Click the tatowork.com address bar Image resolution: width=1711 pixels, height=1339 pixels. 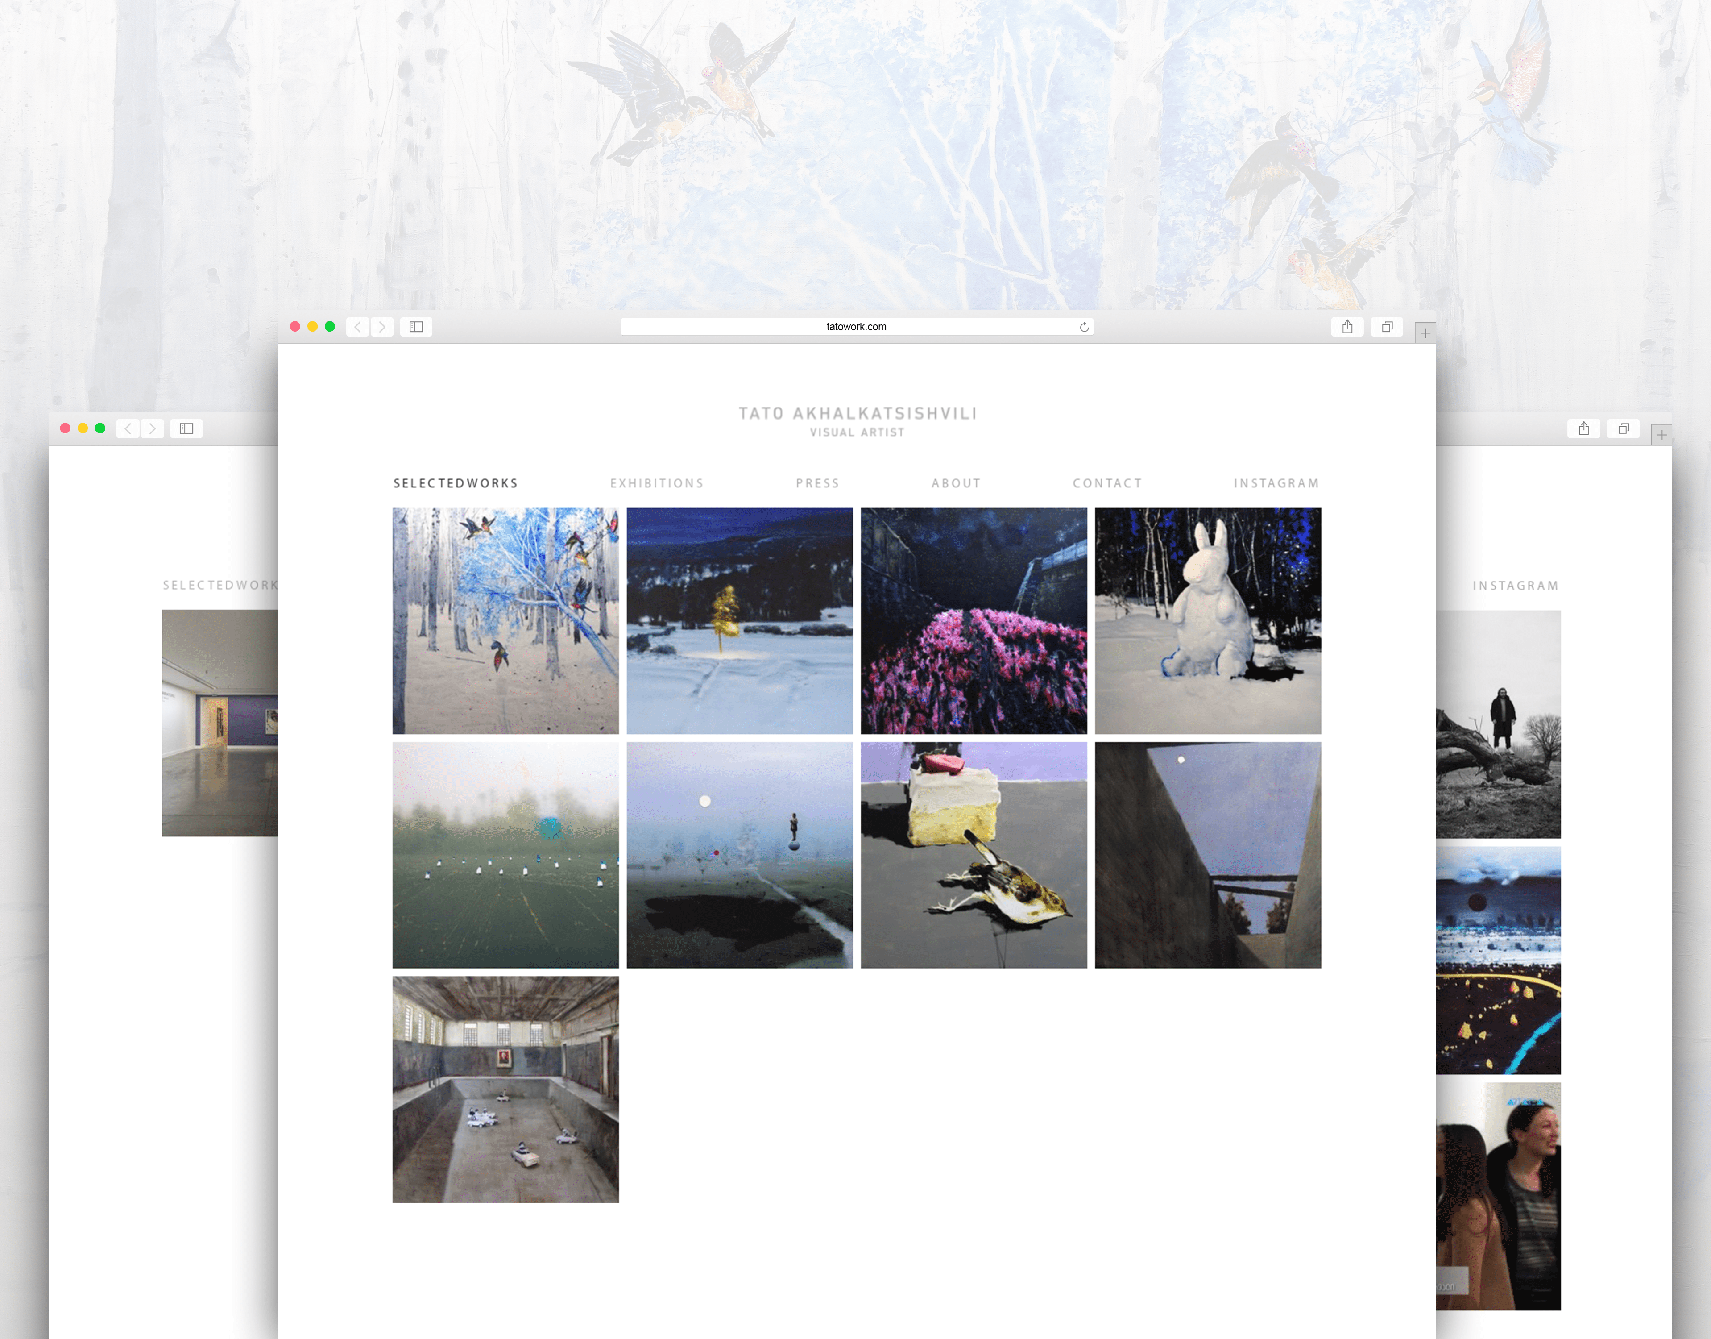coord(856,327)
